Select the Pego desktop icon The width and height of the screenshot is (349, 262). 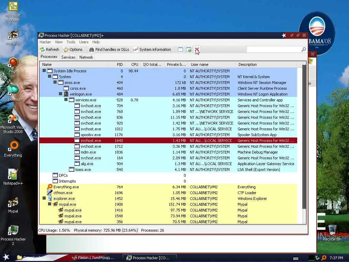click(x=13, y=65)
